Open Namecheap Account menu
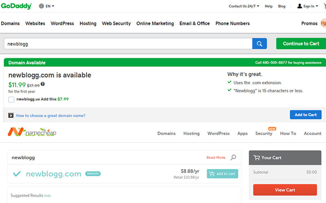This screenshot has width=326, height=203. coord(313,134)
